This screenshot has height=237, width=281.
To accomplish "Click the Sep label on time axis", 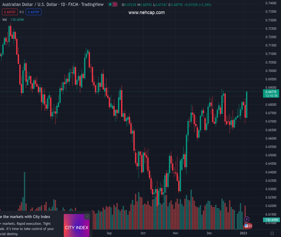I will (x=109, y=233).
